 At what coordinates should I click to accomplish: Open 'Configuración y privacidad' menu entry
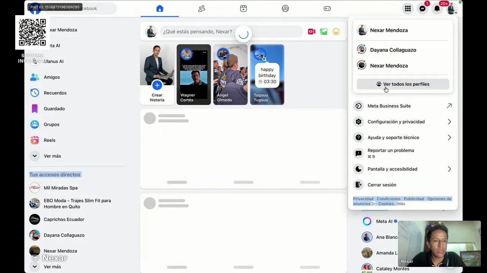coord(403,122)
